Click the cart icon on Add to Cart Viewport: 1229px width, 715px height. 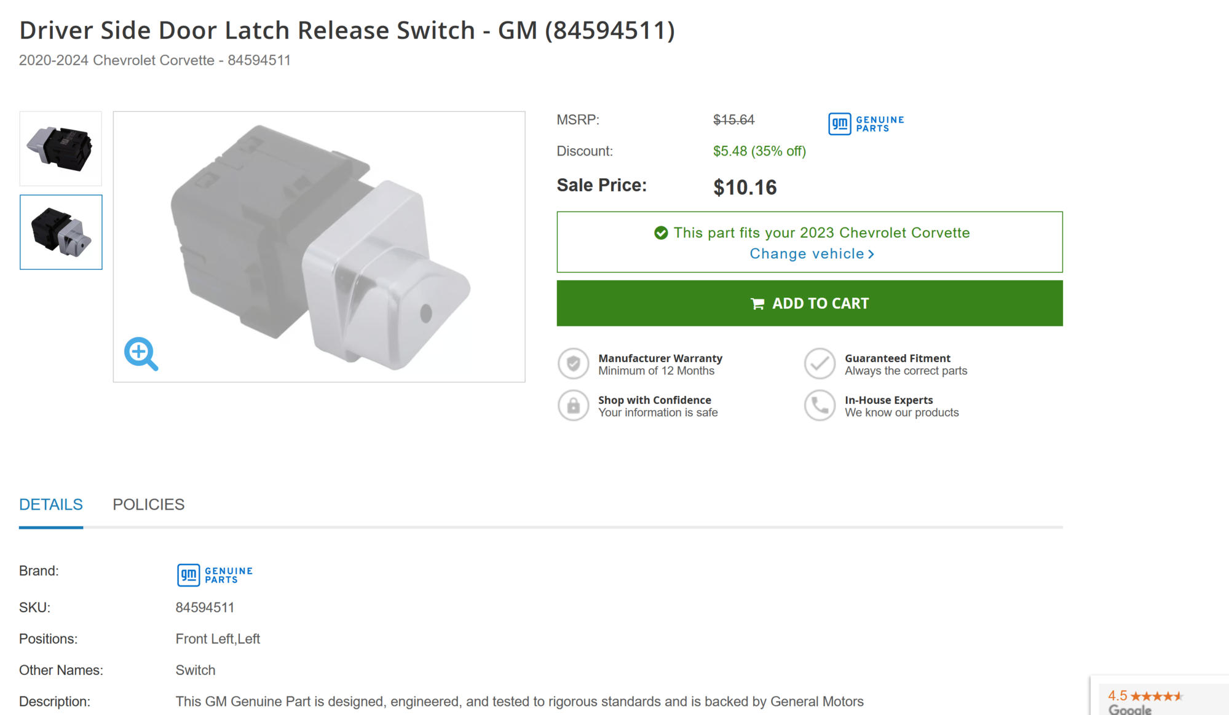click(x=757, y=304)
